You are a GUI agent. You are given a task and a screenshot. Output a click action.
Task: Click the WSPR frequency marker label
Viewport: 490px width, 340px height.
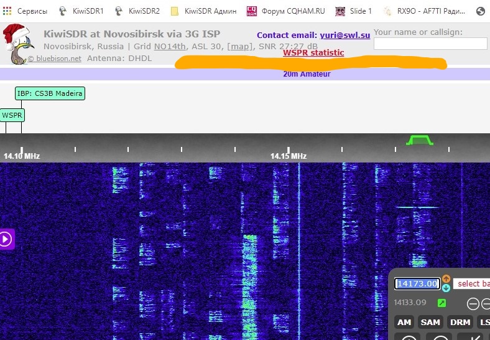(x=12, y=115)
